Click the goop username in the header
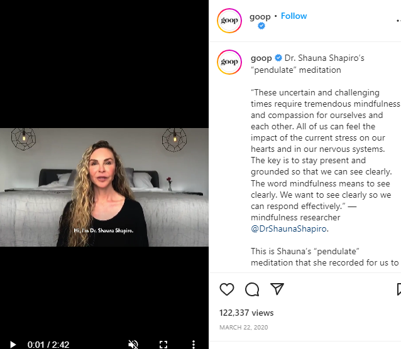401x349 pixels. tap(260, 16)
